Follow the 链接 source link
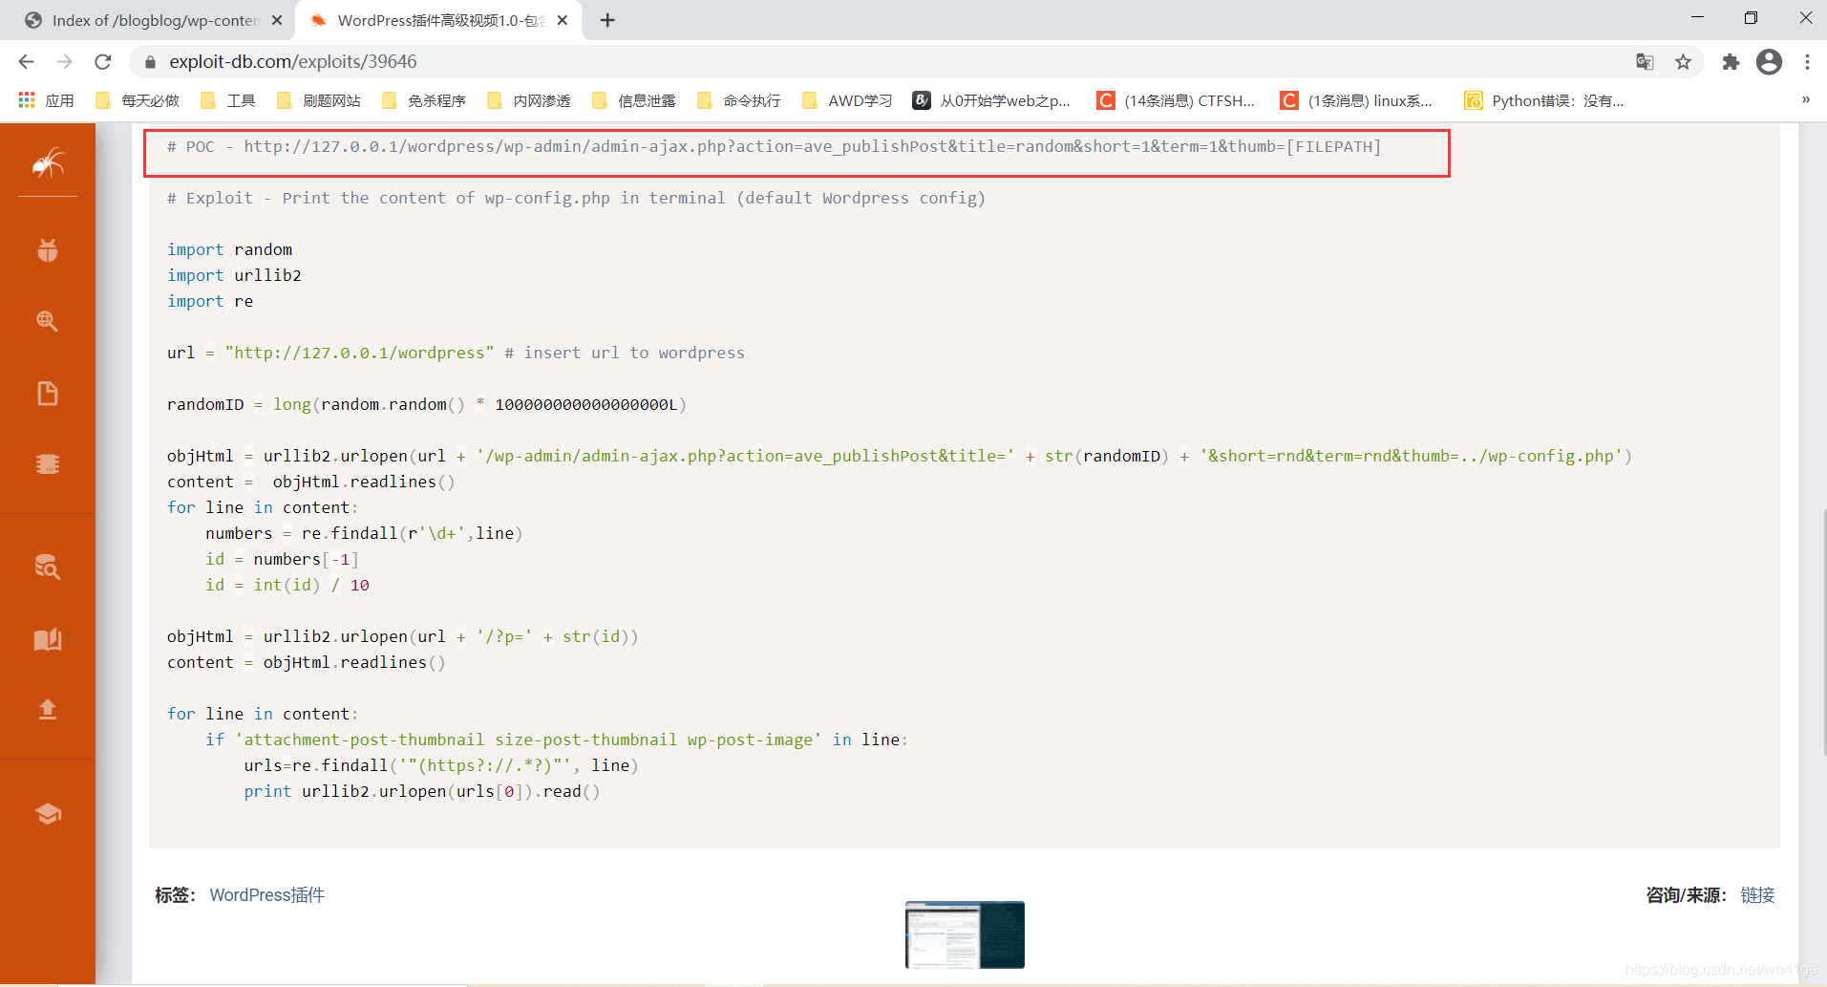1827x987 pixels. click(1757, 895)
